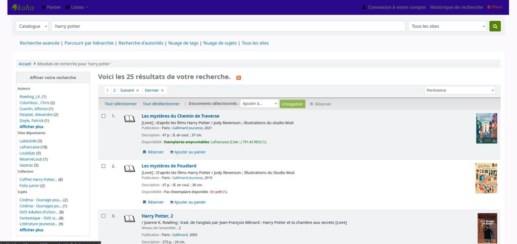Click the RSS feed icon beside results heading
This screenshot has width=517, height=244.
(x=239, y=77)
